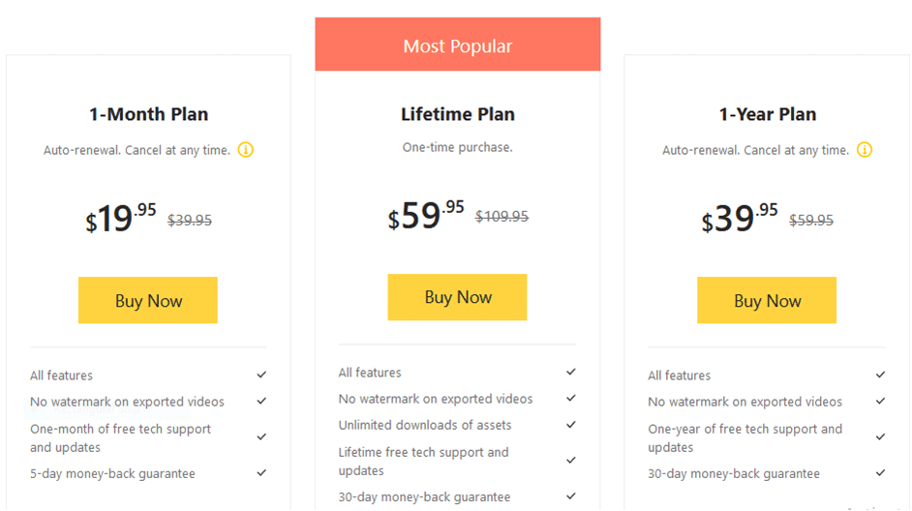Viewport: 912px width, 511px height.
Task: Buy the 1-Year Plan now
Action: [767, 300]
